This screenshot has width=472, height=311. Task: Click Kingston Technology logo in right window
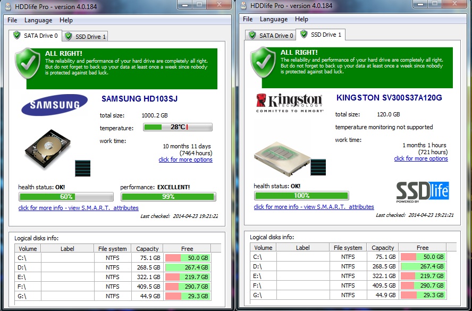[x=290, y=103]
